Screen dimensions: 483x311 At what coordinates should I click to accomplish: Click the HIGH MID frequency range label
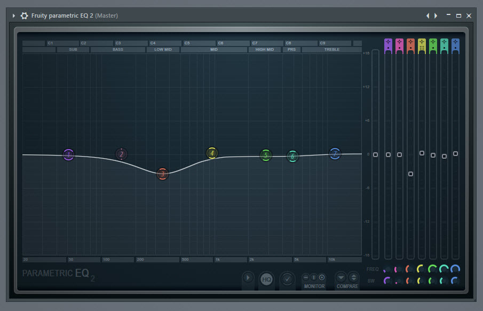coord(265,49)
